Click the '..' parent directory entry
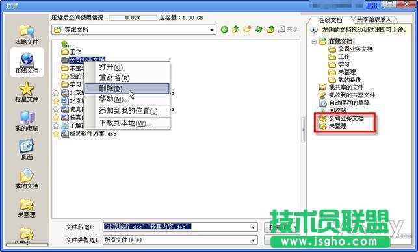The height and width of the screenshot is (252, 418). [x=67, y=44]
